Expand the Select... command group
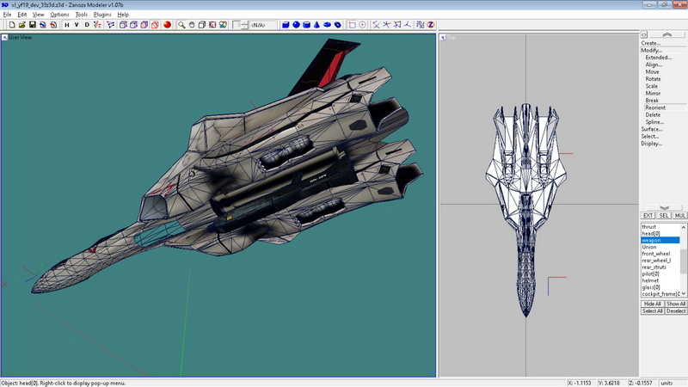The height and width of the screenshot is (387, 688). pos(650,137)
